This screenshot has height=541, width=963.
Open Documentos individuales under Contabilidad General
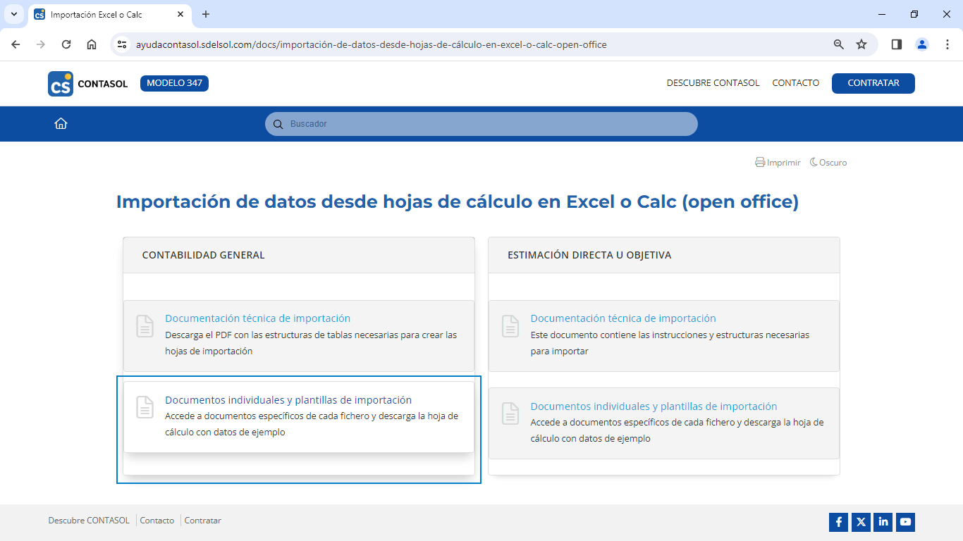(x=288, y=400)
